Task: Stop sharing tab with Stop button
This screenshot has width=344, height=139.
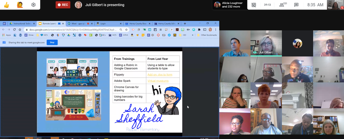Action: [x=52, y=42]
